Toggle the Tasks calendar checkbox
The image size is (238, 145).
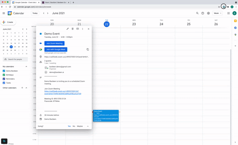[x=4, y=83]
